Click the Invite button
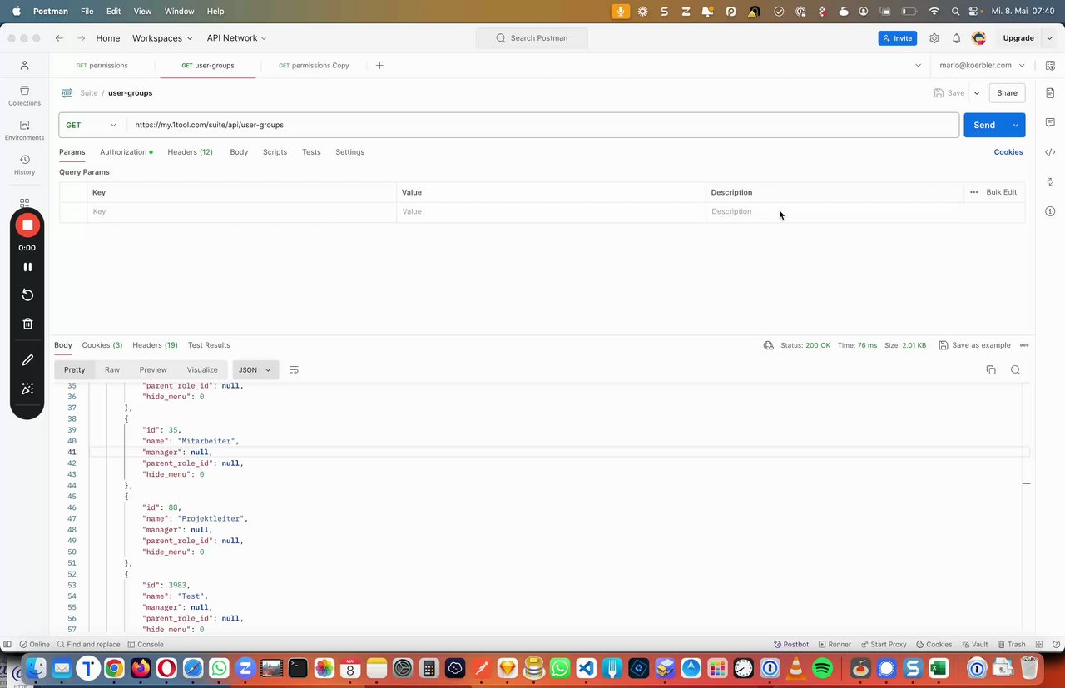Image resolution: width=1065 pixels, height=688 pixels. [x=897, y=38]
